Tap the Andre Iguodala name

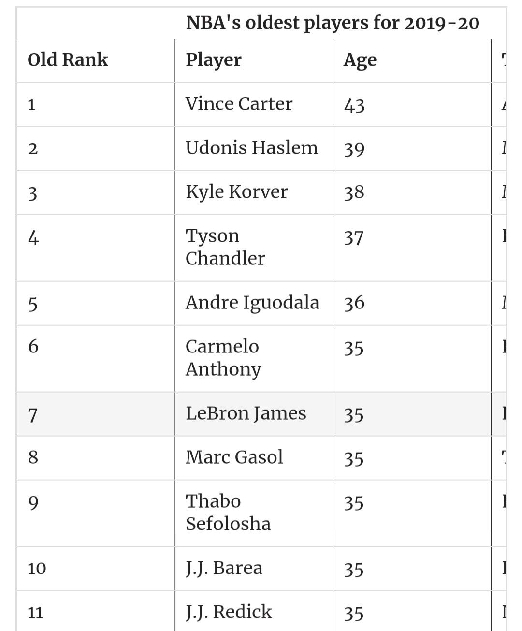252,303
